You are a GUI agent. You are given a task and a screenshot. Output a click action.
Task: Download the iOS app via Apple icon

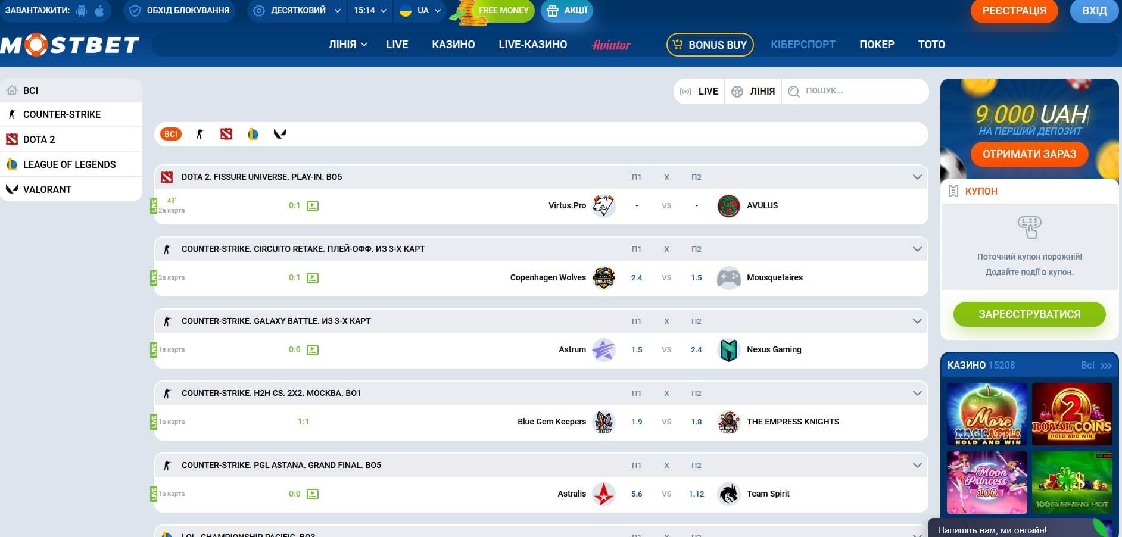pyautogui.click(x=99, y=11)
